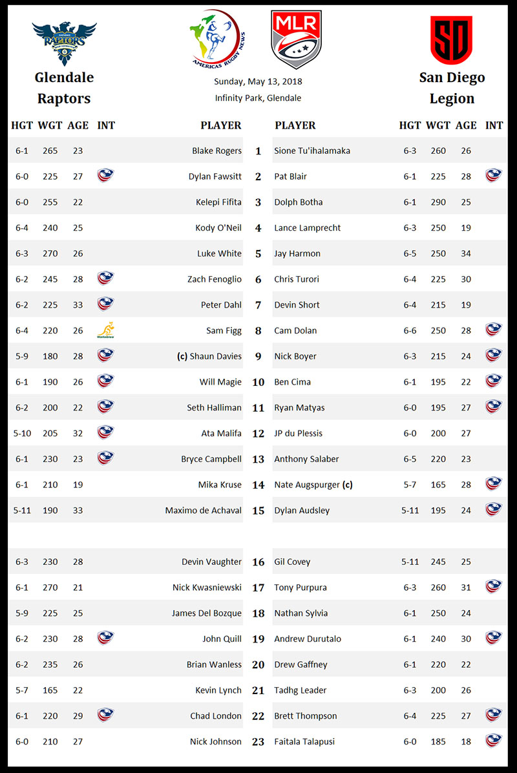
Task: Click player name Maximo de Achaval
Action: pyautogui.click(x=203, y=511)
